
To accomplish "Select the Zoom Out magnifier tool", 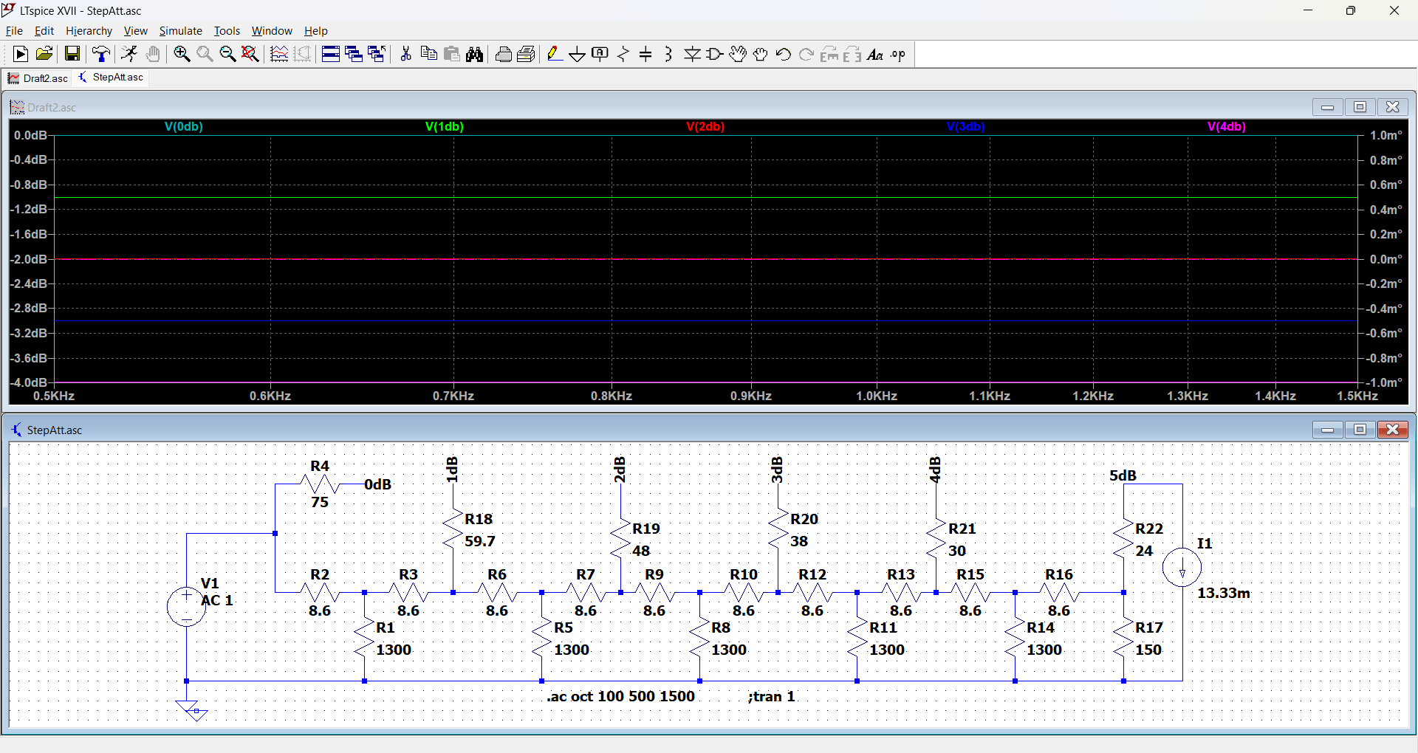I will point(227,54).
